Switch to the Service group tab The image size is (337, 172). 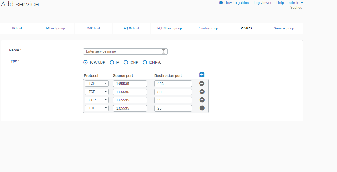coord(284,29)
